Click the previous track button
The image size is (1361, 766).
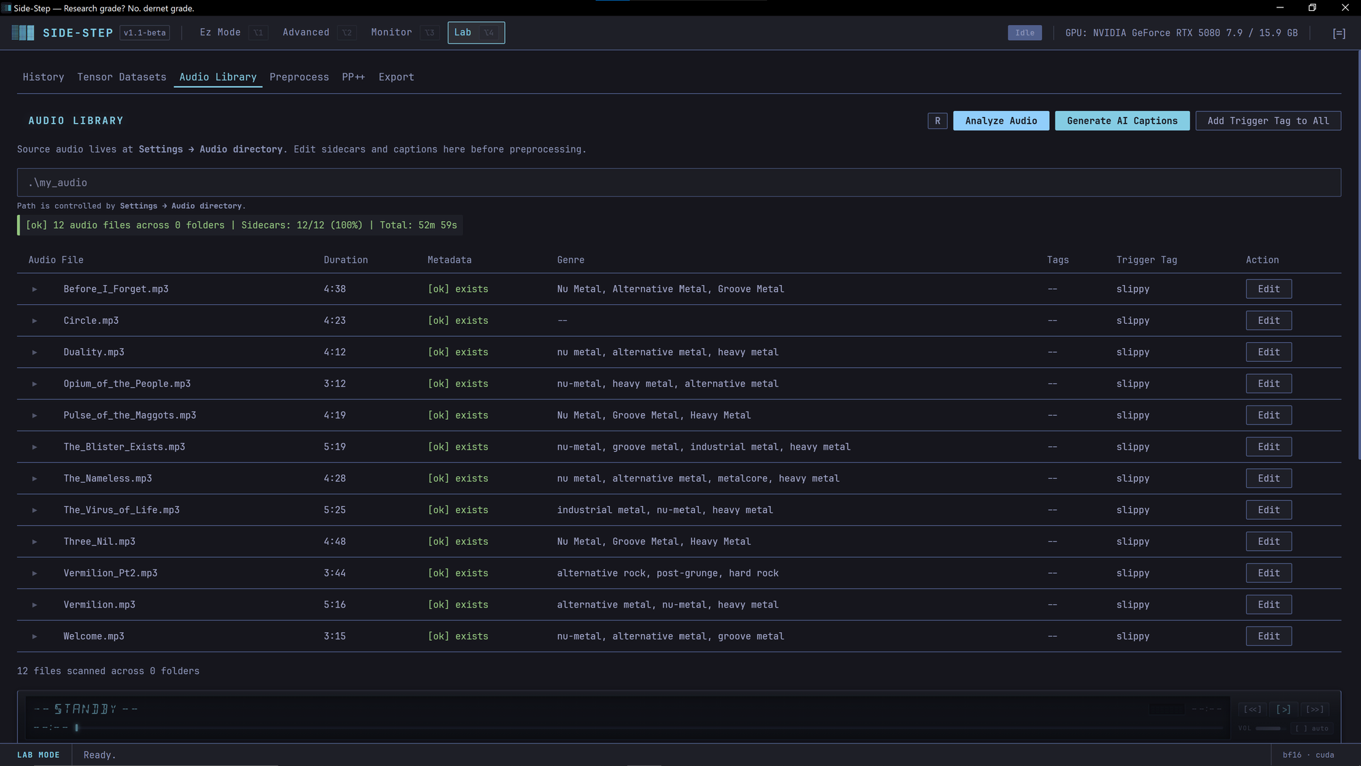[1252, 709]
